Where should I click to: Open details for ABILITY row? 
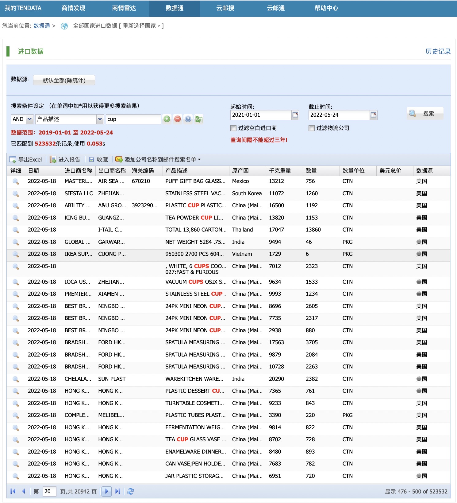click(16, 206)
